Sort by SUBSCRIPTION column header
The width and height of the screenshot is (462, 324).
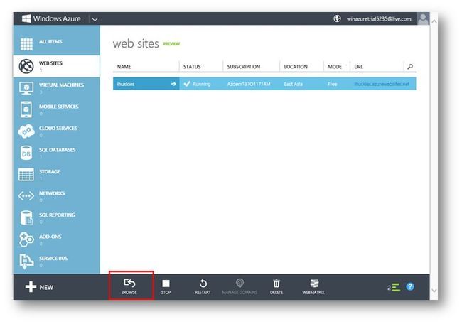(x=244, y=67)
